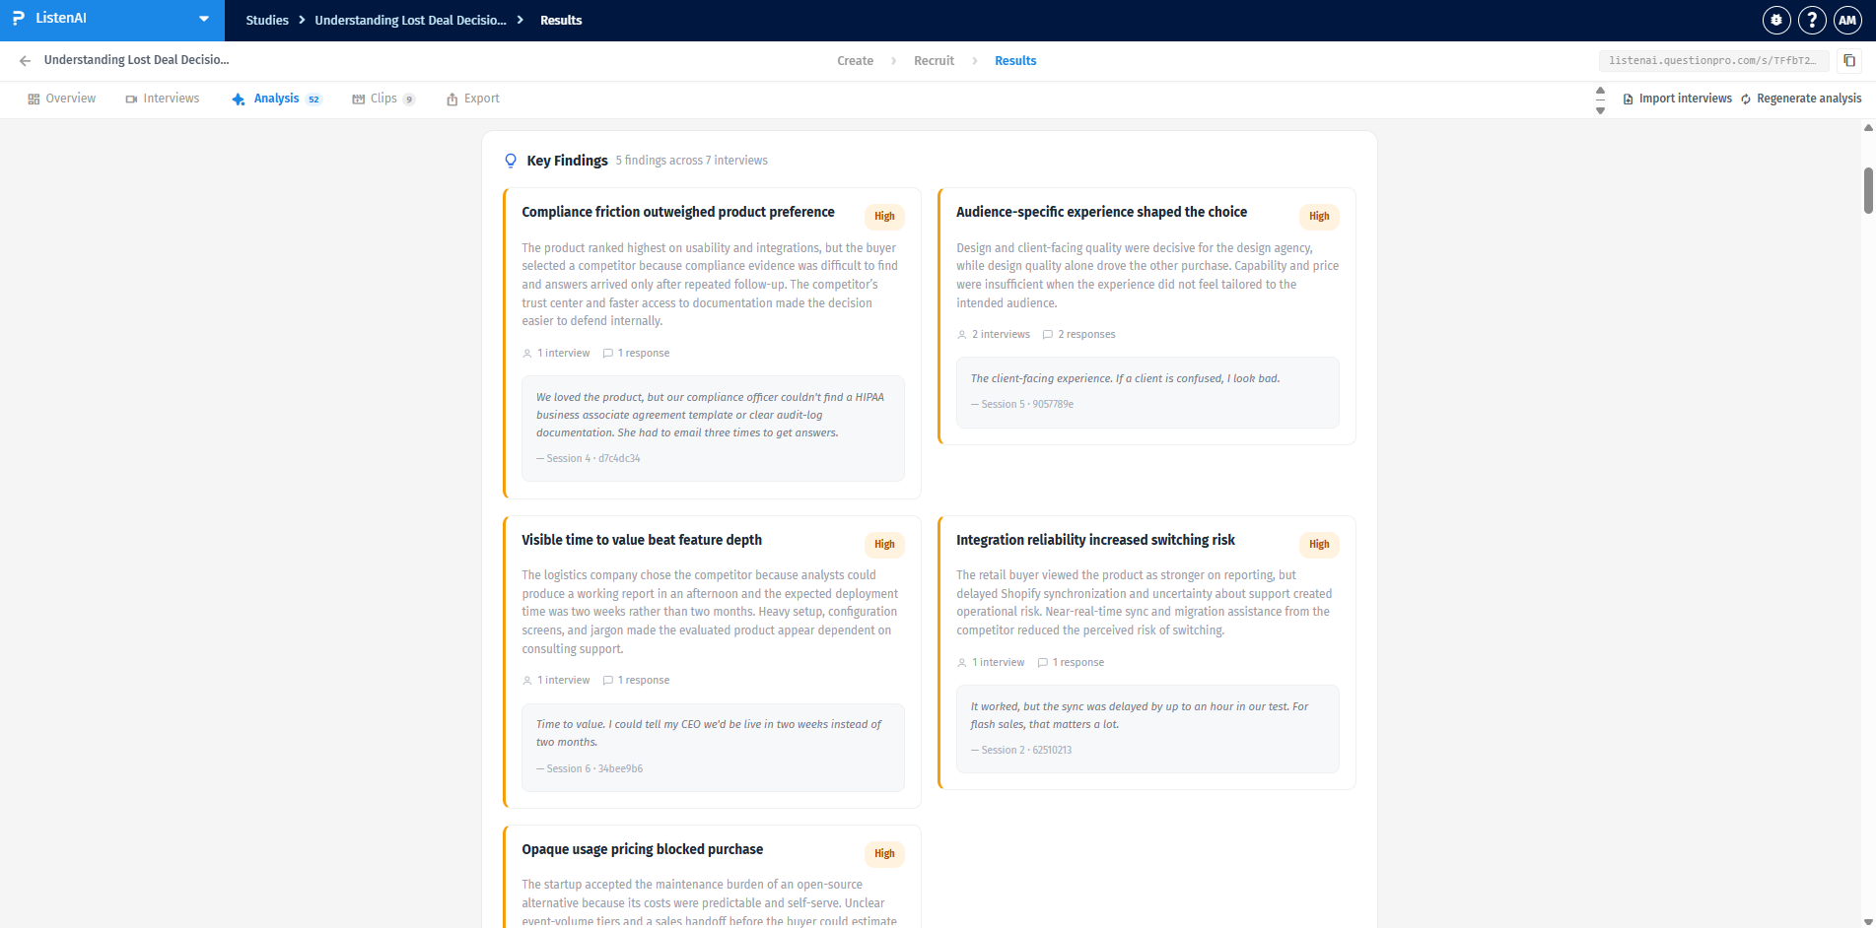Open Studies in the breadcrumb
This screenshot has width=1876, height=928.
click(267, 20)
